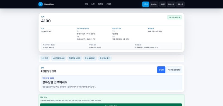Click the ICN airport label

(43, 17)
